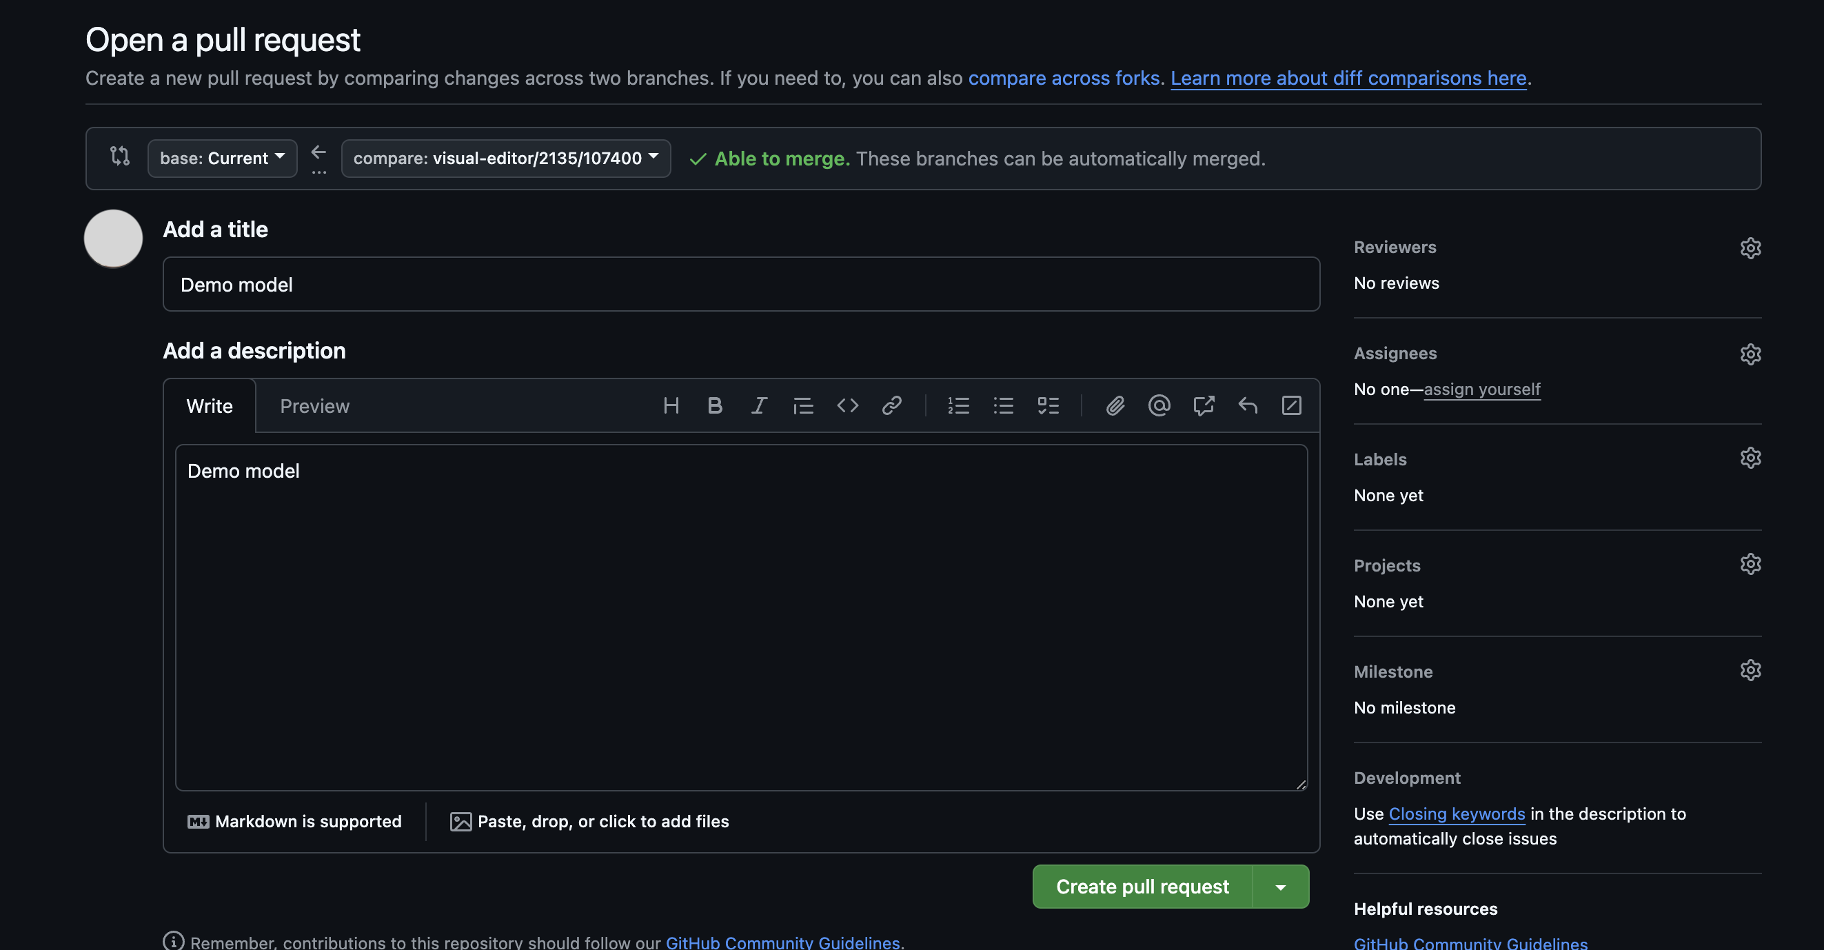The image size is (1824, 950).
Task: Add a bulleted list
Action: click(1004, 405)
